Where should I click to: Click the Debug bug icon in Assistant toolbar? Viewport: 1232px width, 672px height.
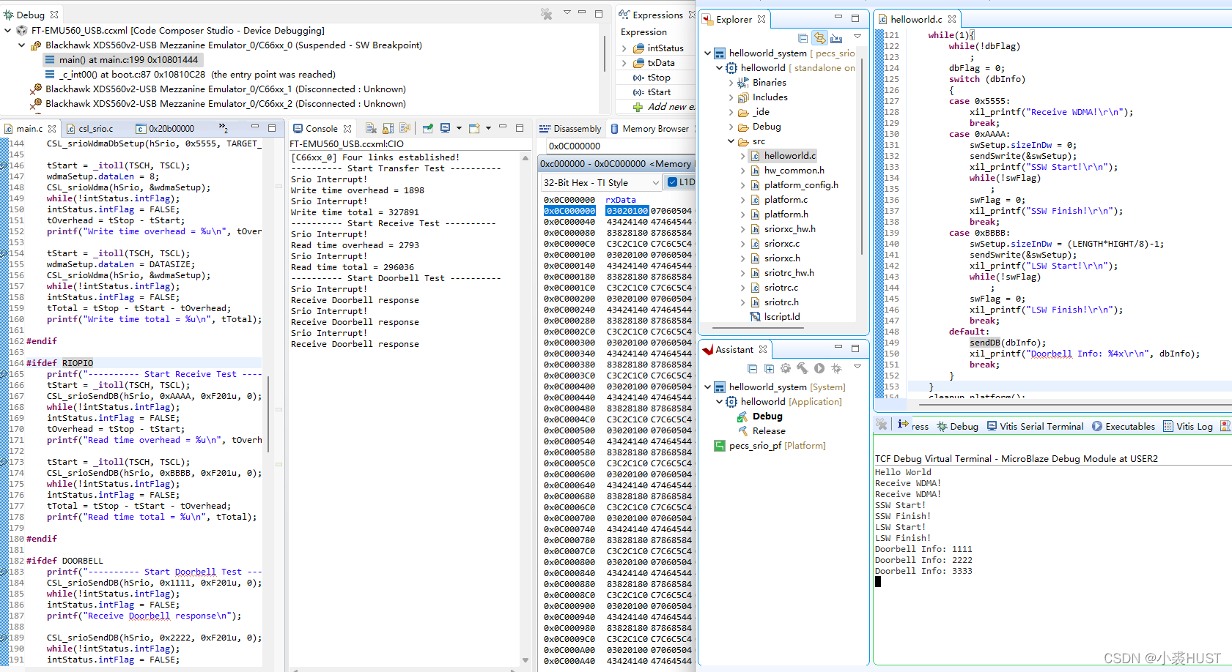click(836, 368)
